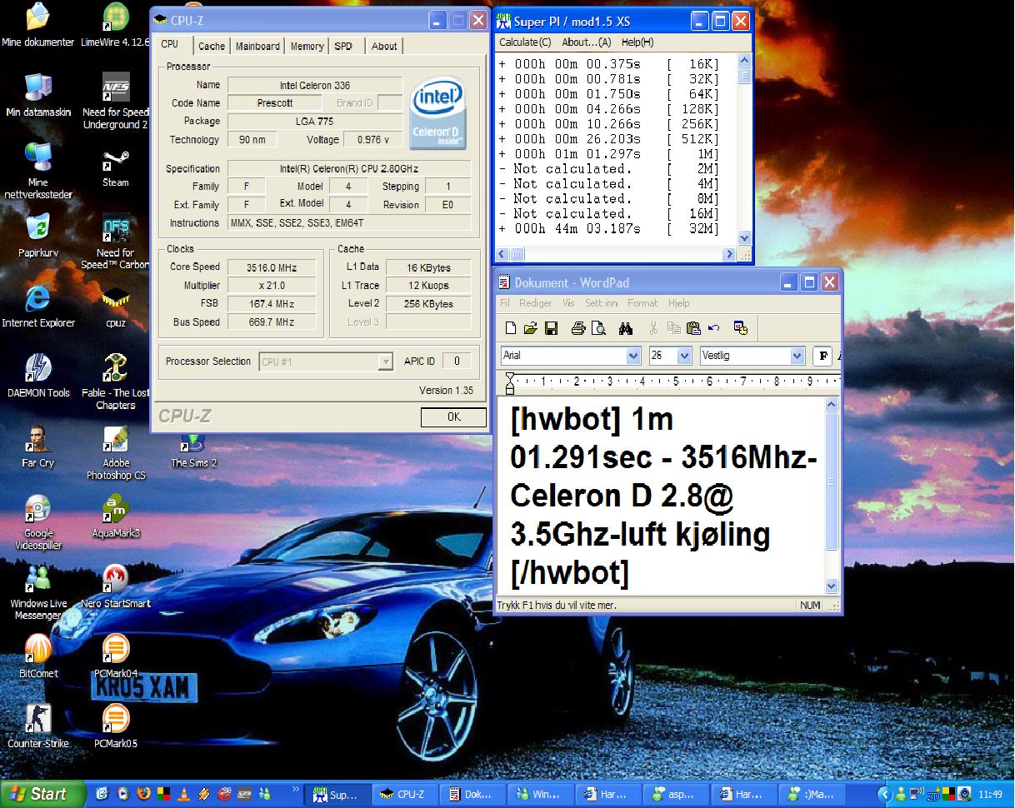Switch to the Mainboard tab in CPU-Z
The image size is (1015, 808).
click(257, 47)
